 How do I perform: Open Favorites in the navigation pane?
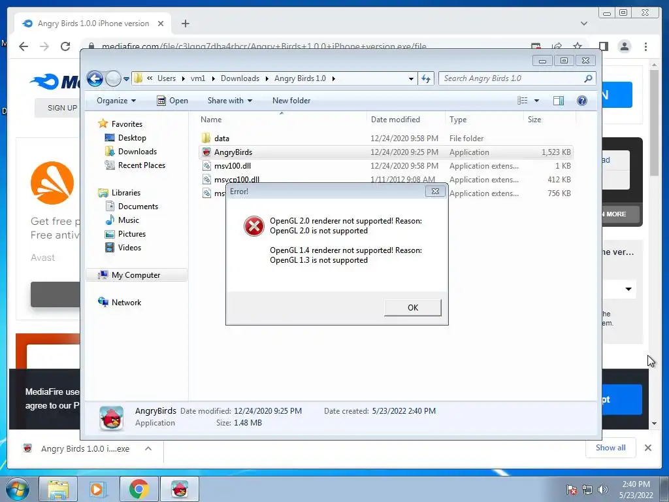click(x=127, y=124)
